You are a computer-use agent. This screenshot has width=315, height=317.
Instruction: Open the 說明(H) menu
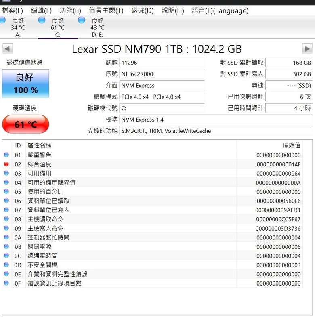[x=173, y=10]
